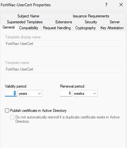Open the Request Handling tab
This screenshot has width=127, height=148.
coord(57,28)
